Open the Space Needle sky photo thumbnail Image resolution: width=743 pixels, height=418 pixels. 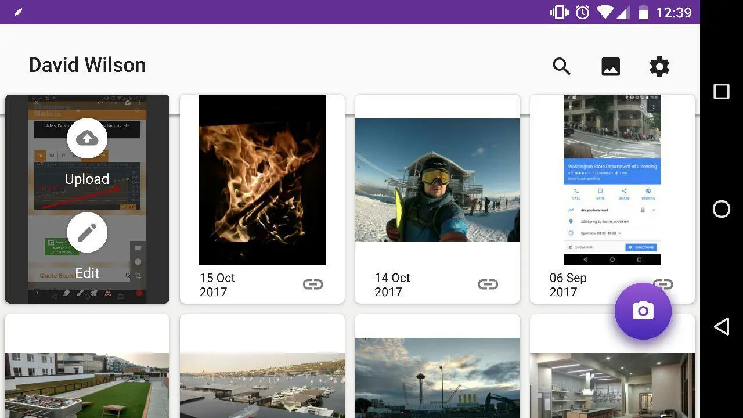point(437,378)
